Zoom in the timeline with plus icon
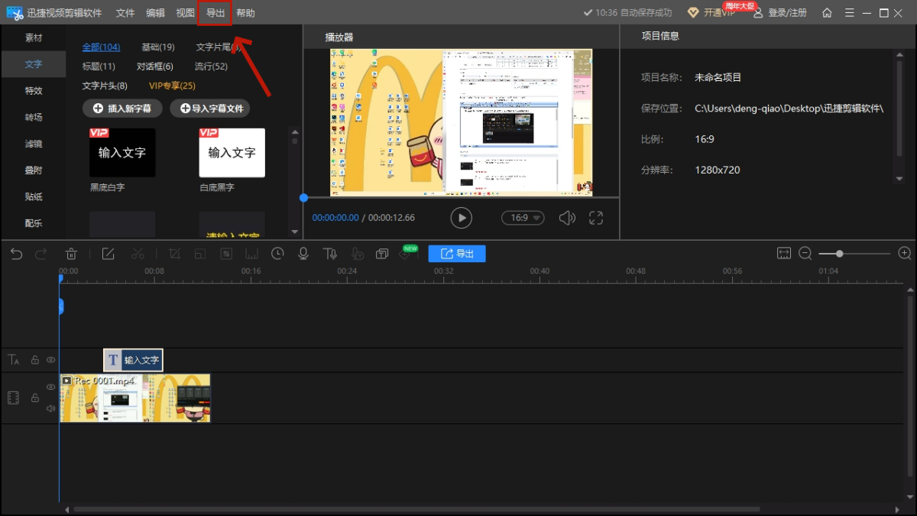 pos(905,253)
